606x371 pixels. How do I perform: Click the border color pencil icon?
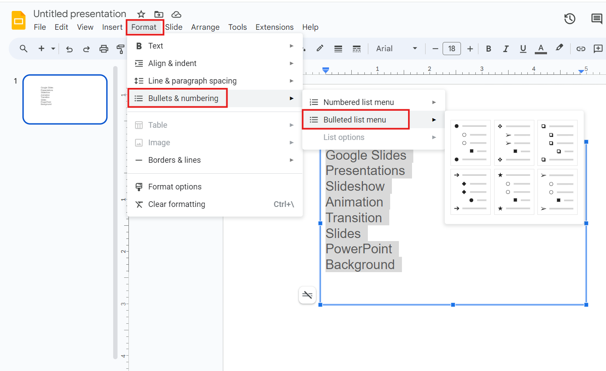tap(320, 49)
